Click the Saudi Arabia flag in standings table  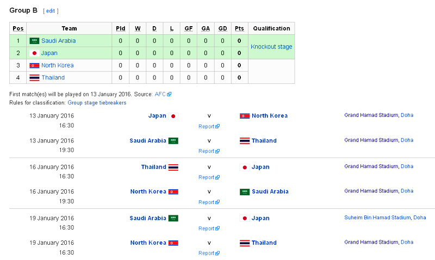click(34, 41)
